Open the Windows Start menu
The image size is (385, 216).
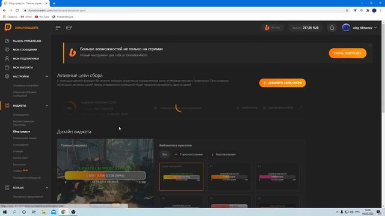coord(5,212)
